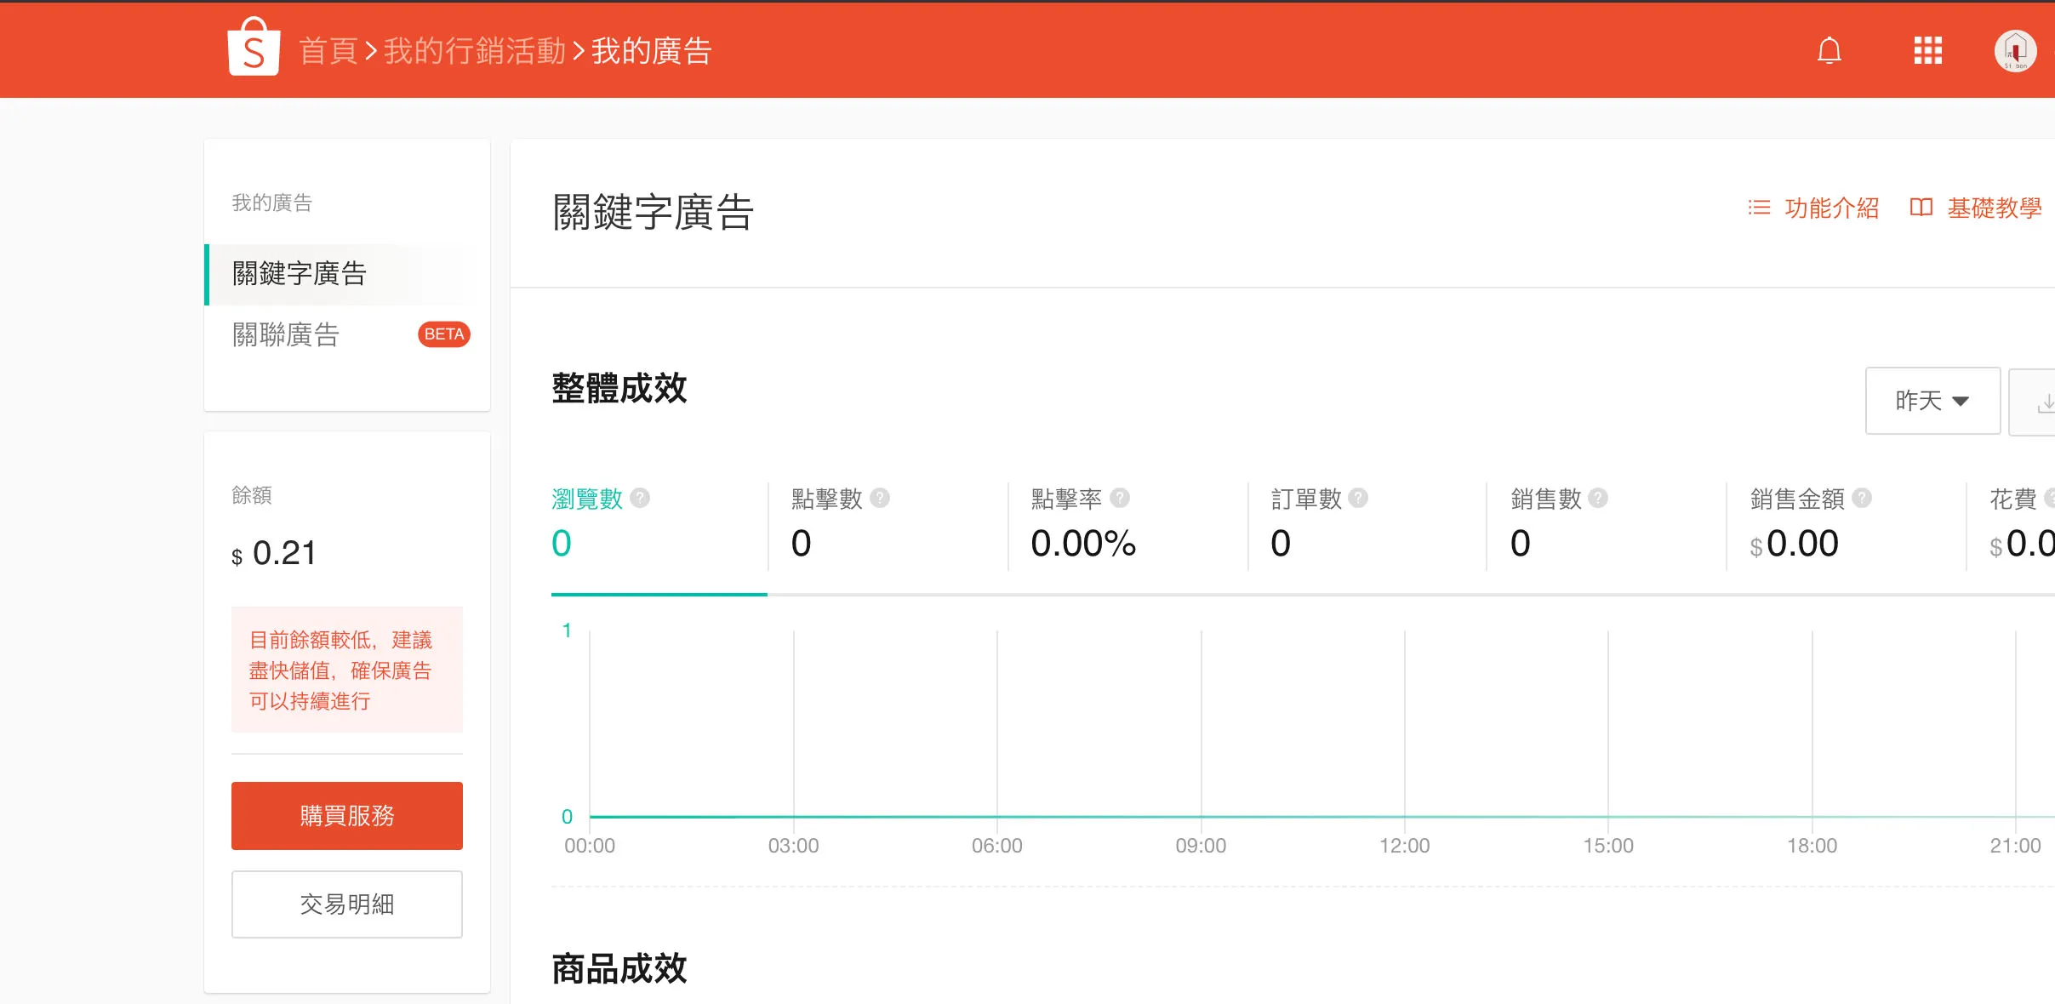Select the 銷售數 metric tab
This screenshot has width=2055, height=1004.
tap(1607, 526)
